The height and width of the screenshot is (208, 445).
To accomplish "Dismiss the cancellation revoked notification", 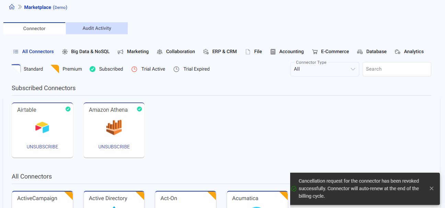I will click(432, 188).
